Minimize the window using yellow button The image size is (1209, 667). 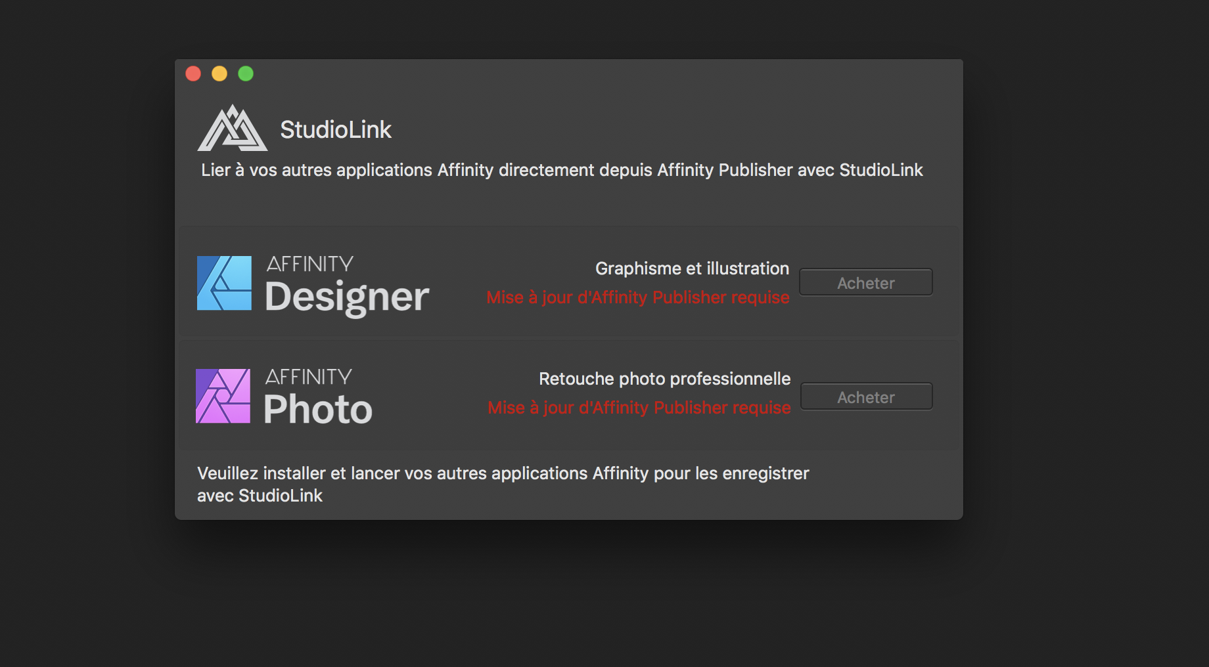pyautogui.click(x=219, y=74)
